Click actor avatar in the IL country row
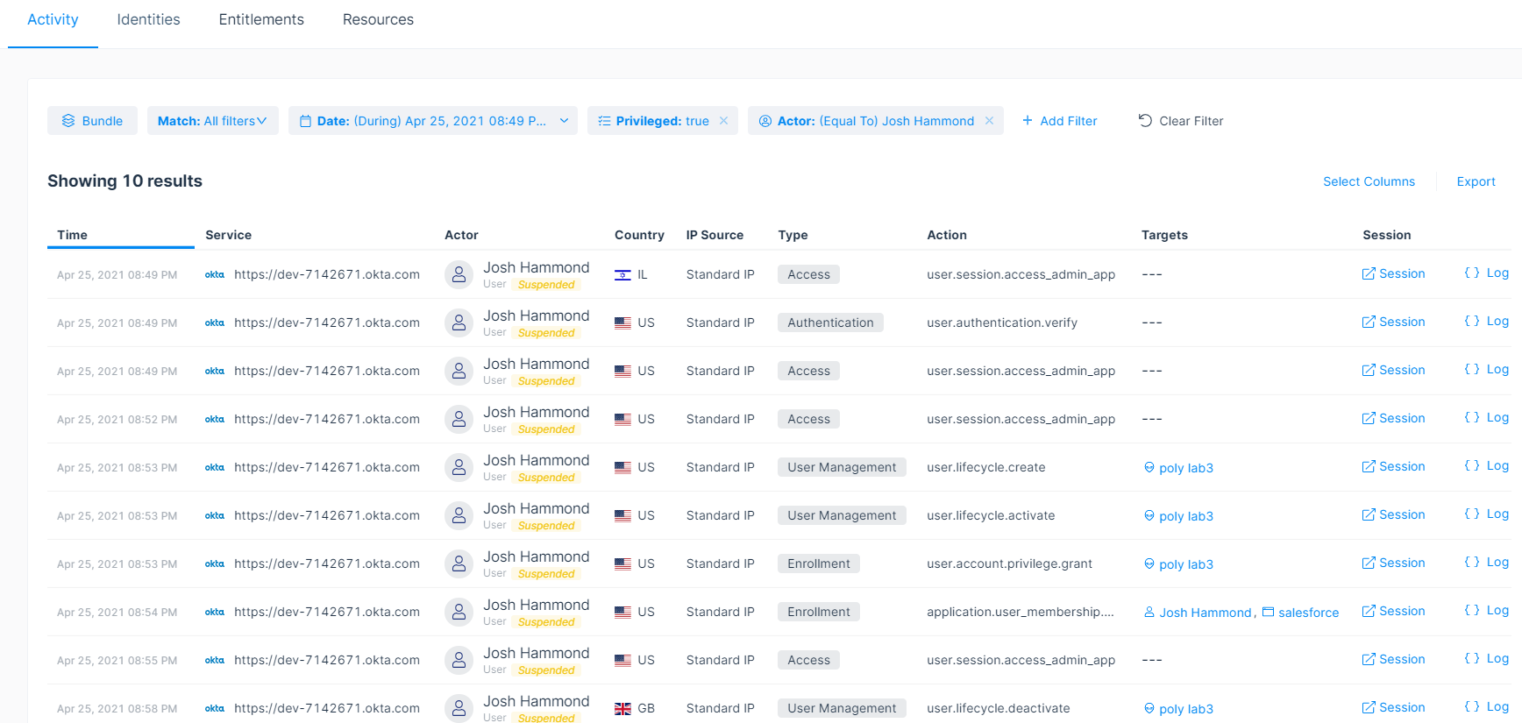 click(459, 274)
